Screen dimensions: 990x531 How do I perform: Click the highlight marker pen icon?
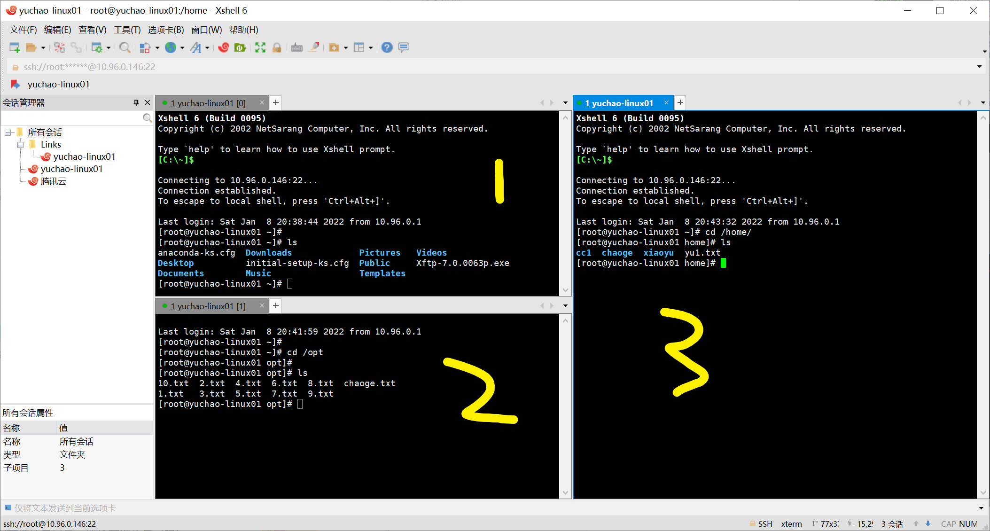click(x=314, y=47)
